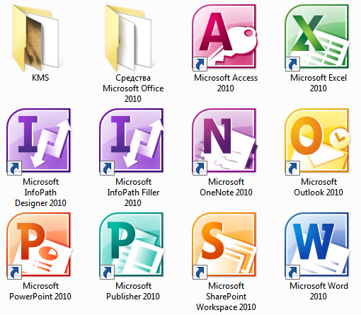Open the KMS folder icon

tap(35, 38)
